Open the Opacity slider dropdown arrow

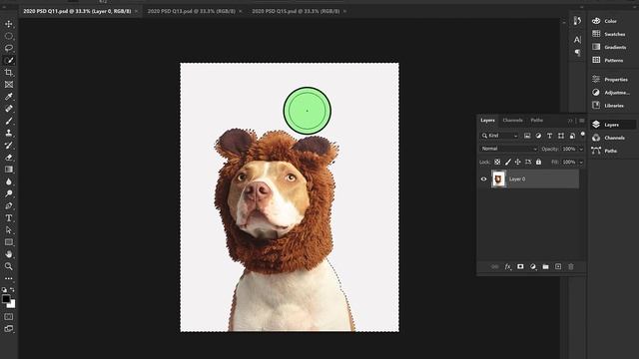coord(581,149)
